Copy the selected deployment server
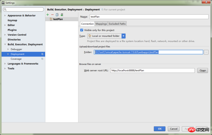 [57, 15]
